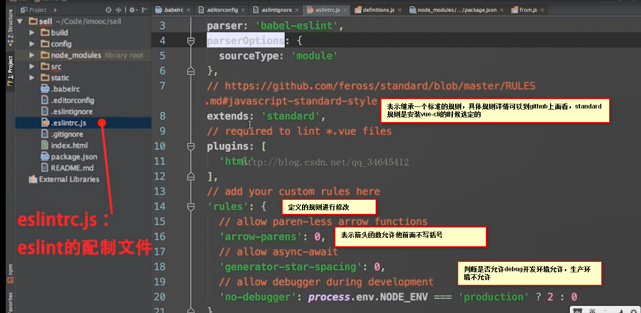
Task: Toggle the fold marker at plugins line
Action: [x=191, y=147]
